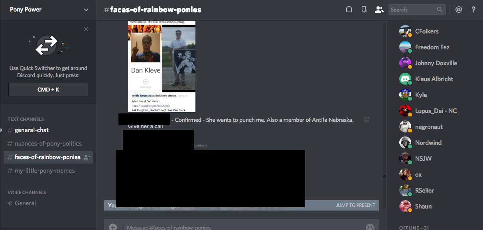Dismiss the Quick Switcher tip
Screen dimensions: 483x230
pos(86,29)
